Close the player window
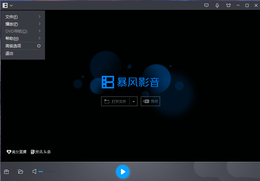Viewport: 260px width, 181px height. pos(256,5)
